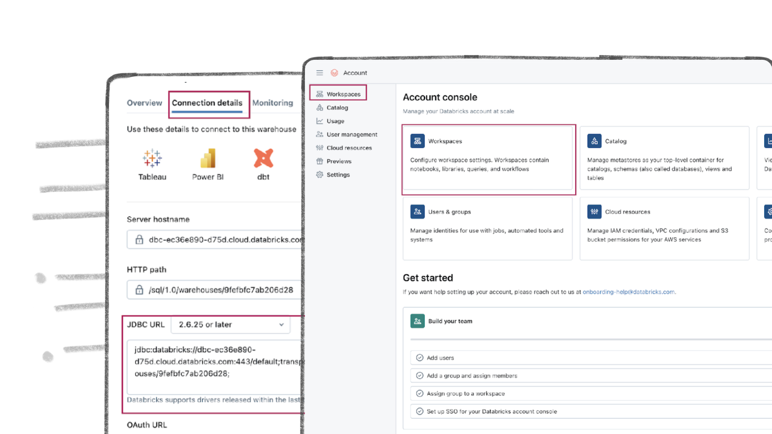Click the Build your team icon
The height and width of the screenshot is (434, 772).
[417, 321]
